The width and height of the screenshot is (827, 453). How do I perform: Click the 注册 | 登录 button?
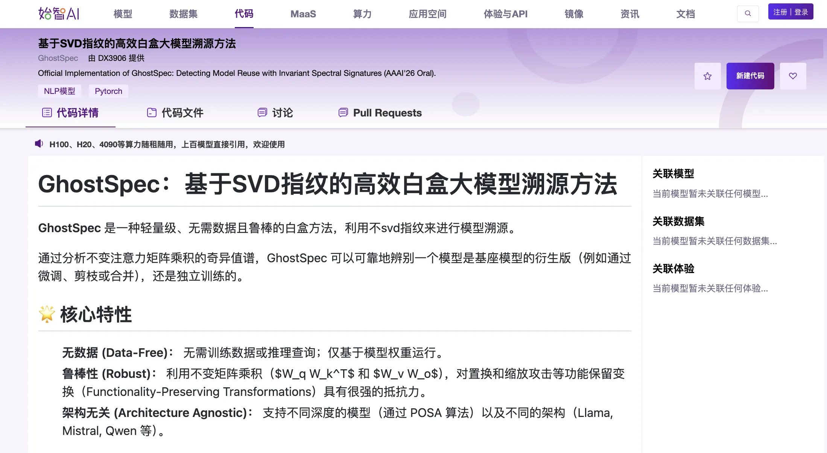click(791, 12)
